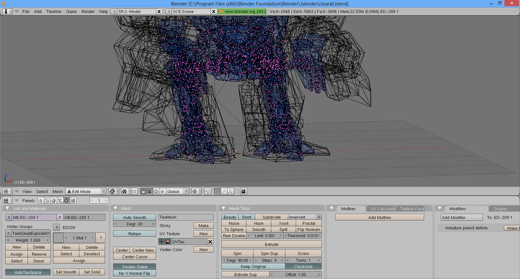Open the File menu

tap(25, 11)
